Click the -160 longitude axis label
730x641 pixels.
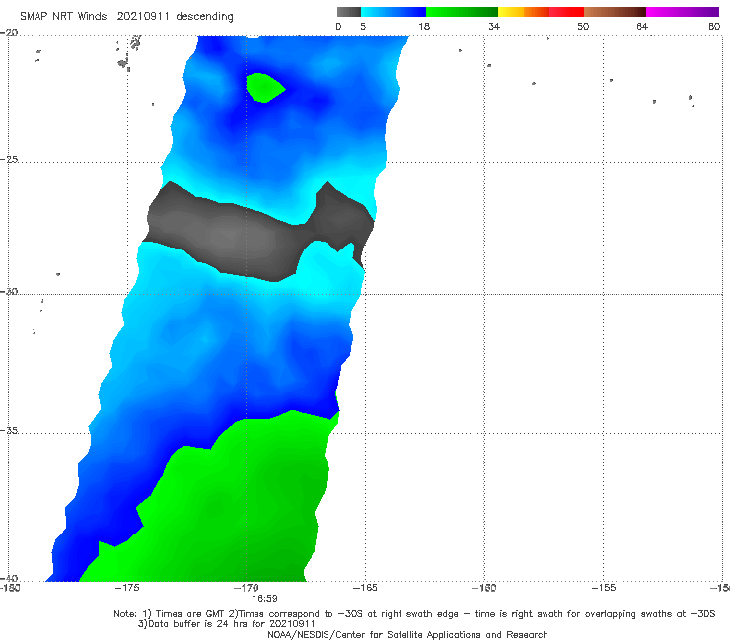pyautogui.click(x=484, y=588)
